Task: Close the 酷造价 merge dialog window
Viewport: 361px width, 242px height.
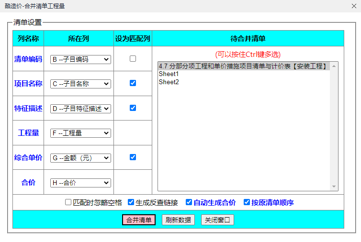Action: click(x=353, y=6)
